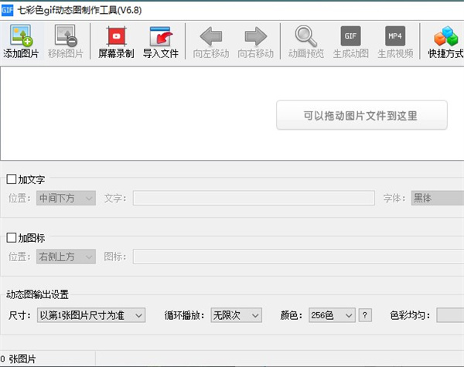The width and height of the screenshot is (464, 367).
Task: Click the 生成视频 MP4 generate icon
Action: 394,37
